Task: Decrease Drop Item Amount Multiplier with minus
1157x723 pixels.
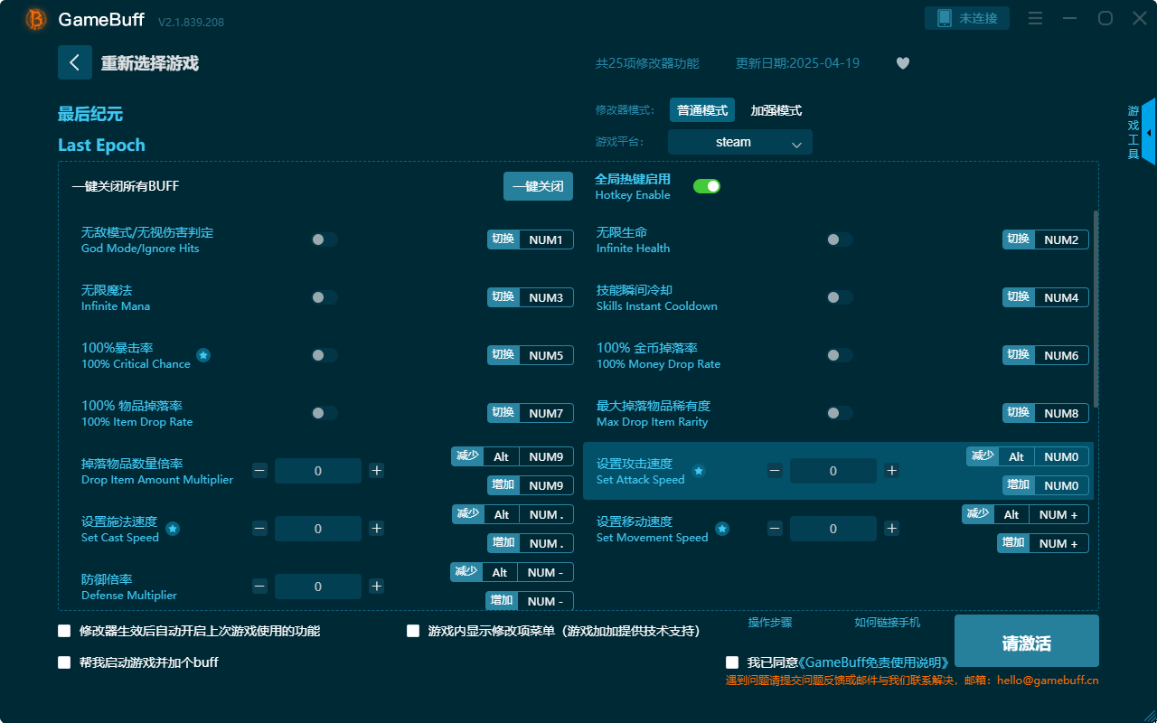Action: [x=259, y=471]
